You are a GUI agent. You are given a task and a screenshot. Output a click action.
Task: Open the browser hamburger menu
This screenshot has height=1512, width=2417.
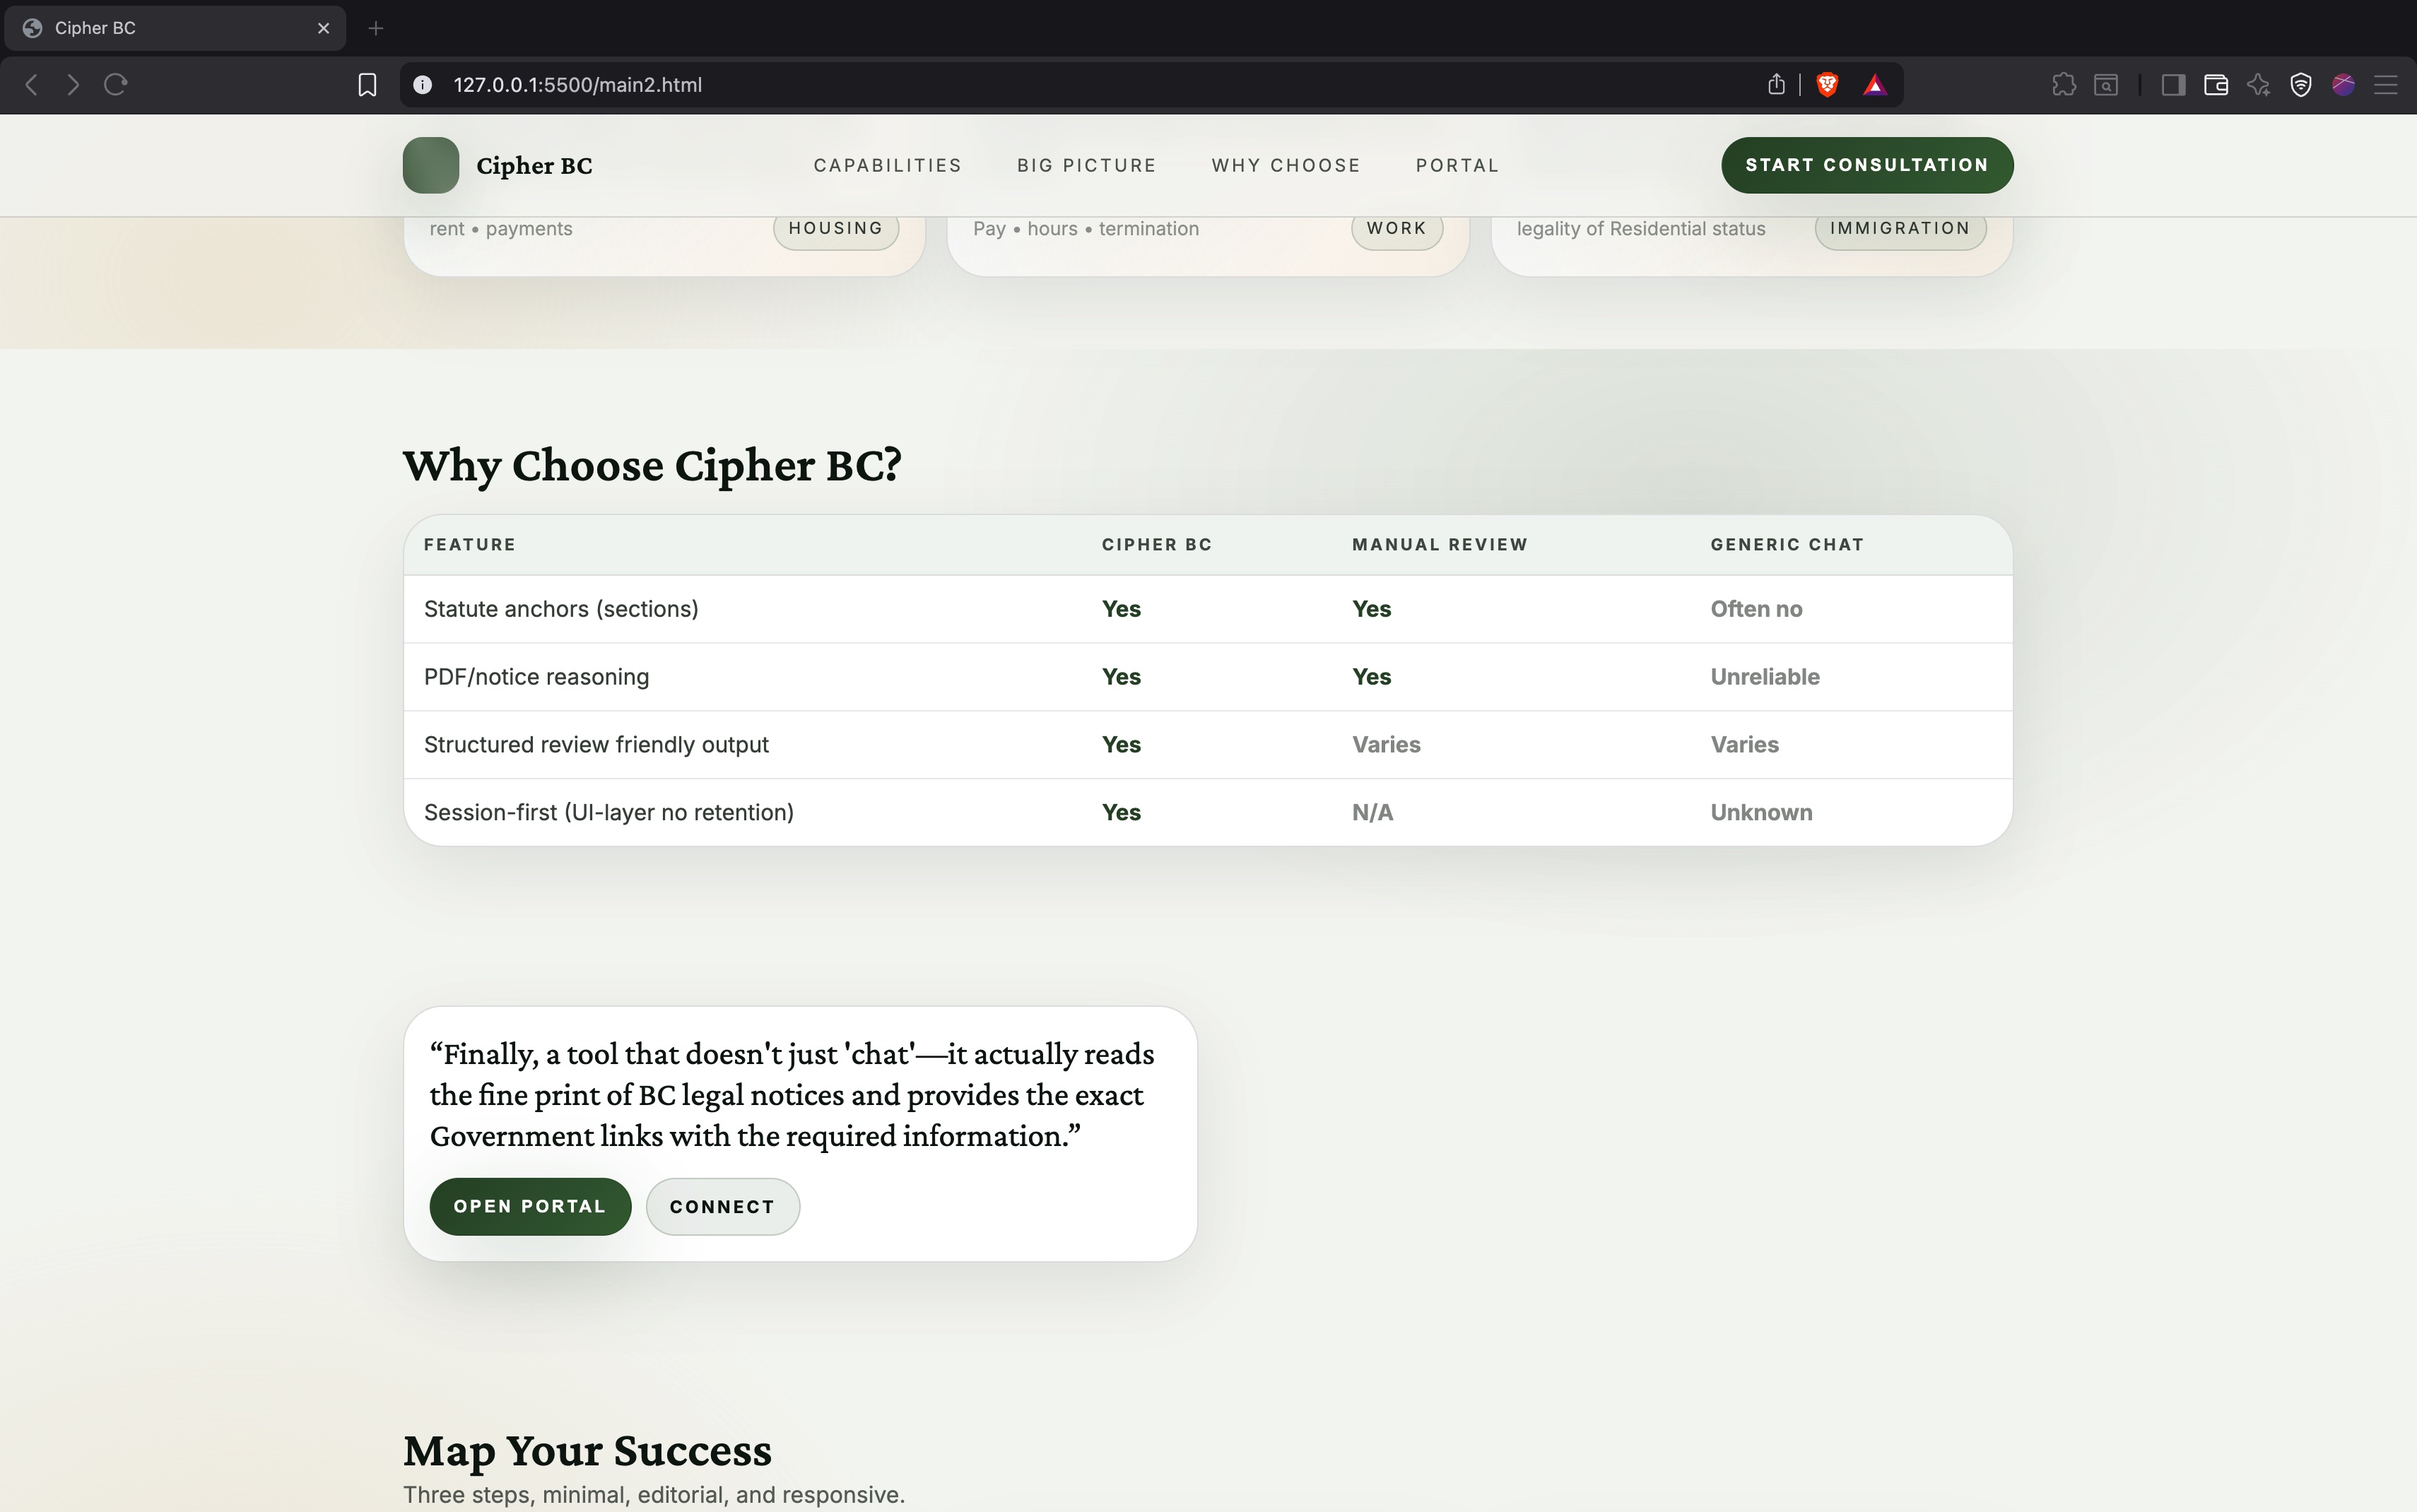tap(2386, 85)
